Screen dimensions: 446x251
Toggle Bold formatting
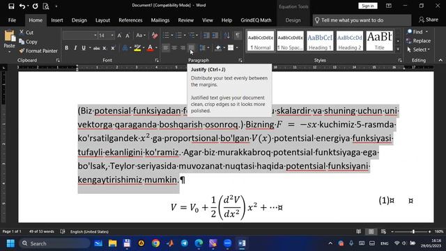[x=66, y=48]
